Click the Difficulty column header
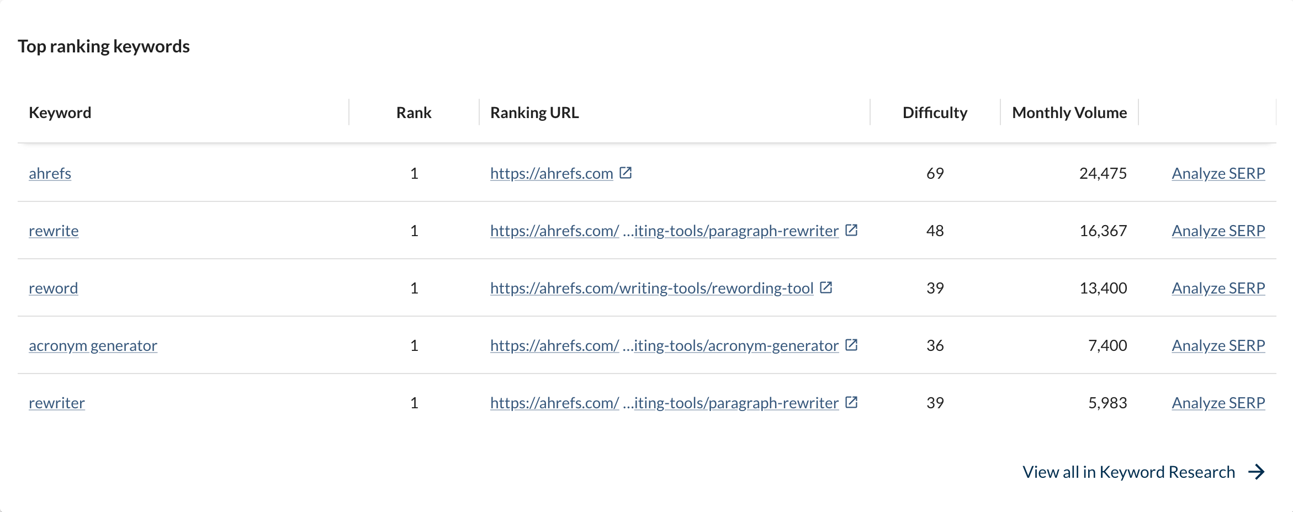 pos(935,113)
